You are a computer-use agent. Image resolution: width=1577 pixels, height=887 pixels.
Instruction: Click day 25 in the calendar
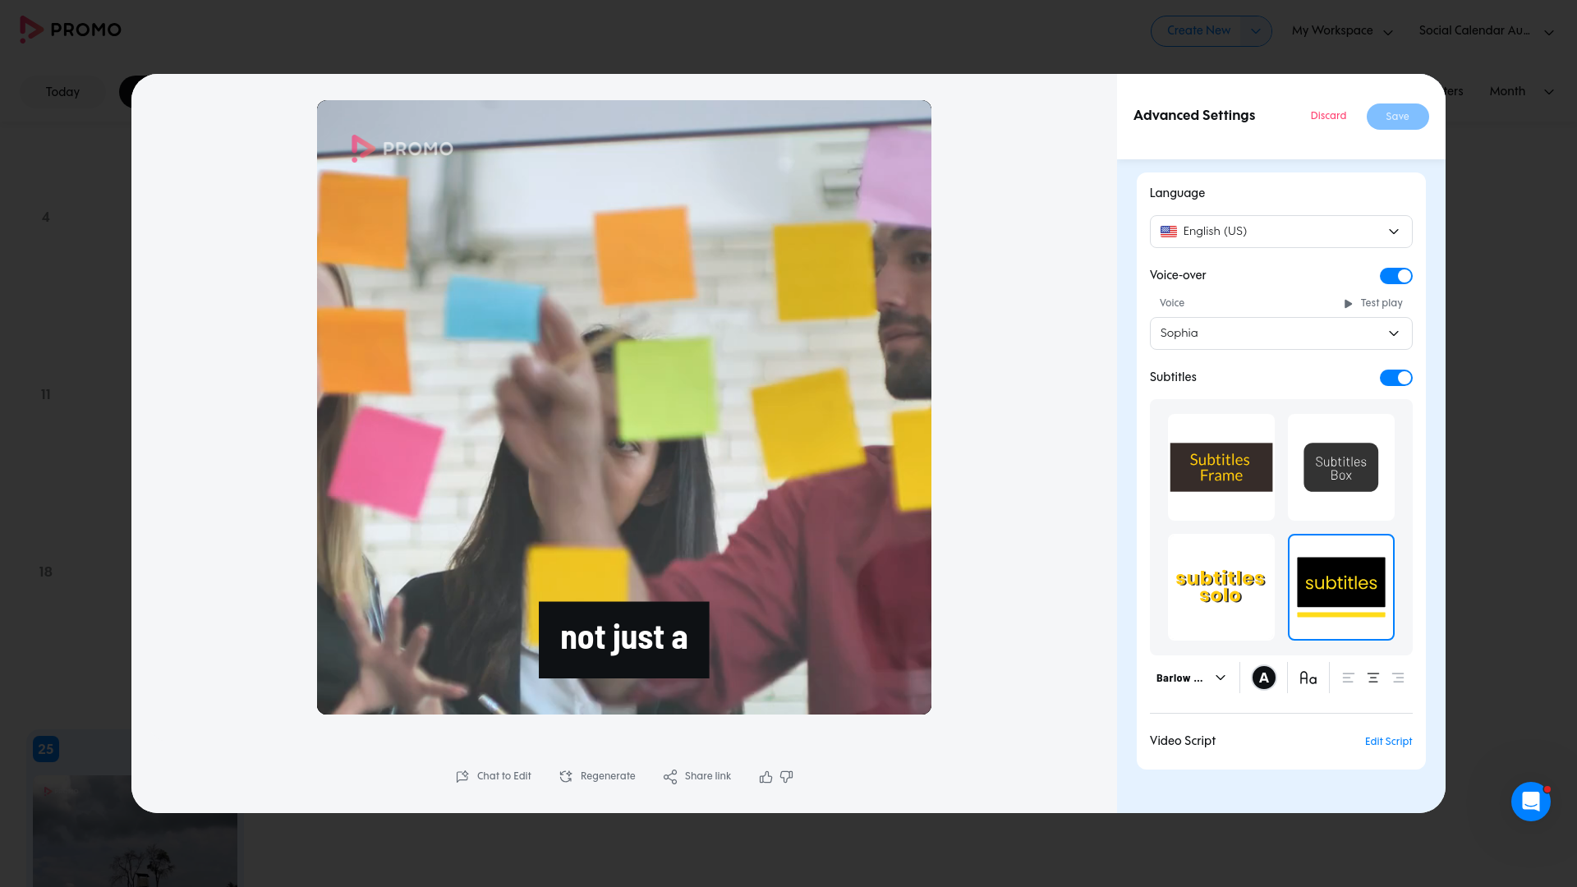[46, 749]
